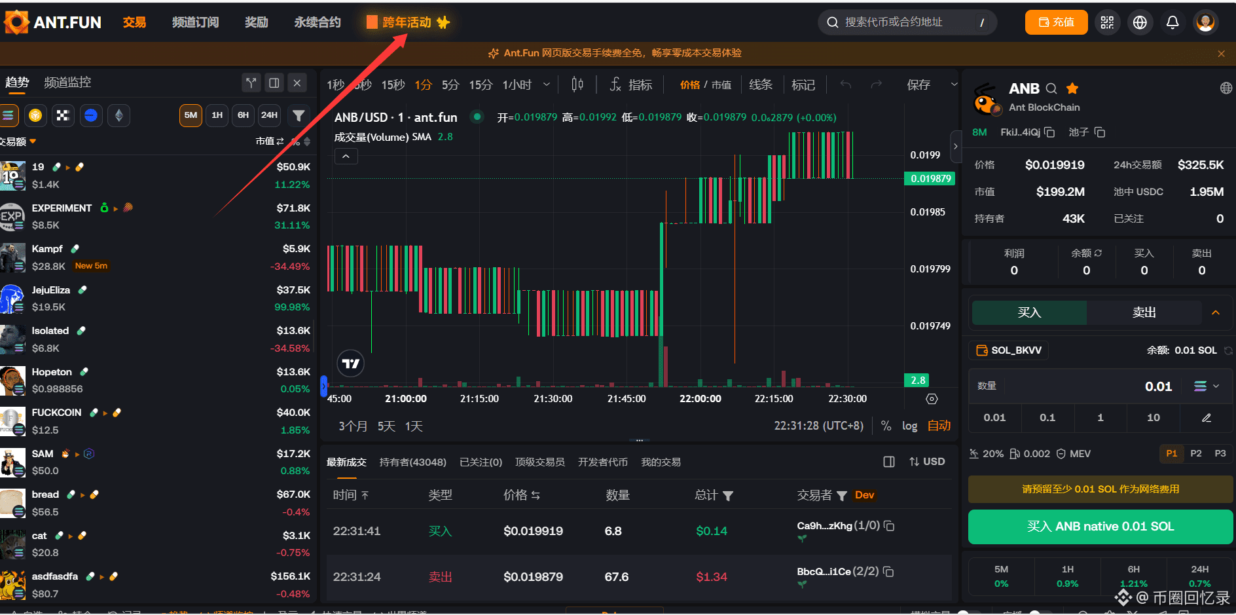1236x615 pixels.
Task: Open the save (保存) layout dropdown arrow
Action: click(x=954, y=84)
